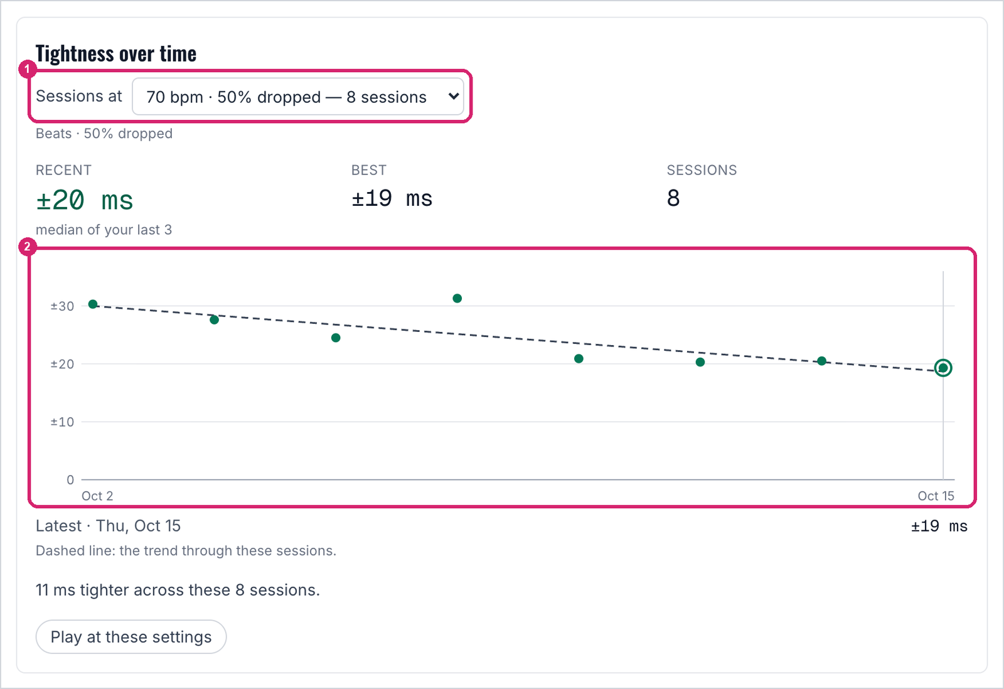Click the pink annotation badge numbered 1

[x=27, y=69]
